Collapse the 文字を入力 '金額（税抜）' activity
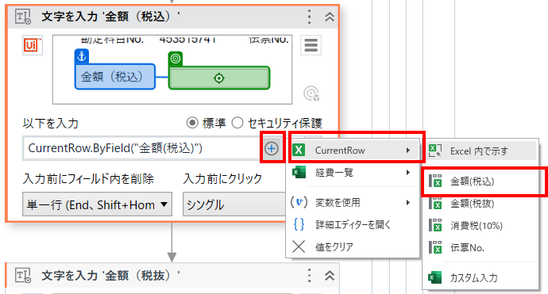This screenshot has height=294, width=548. click(x=330, y=276)
